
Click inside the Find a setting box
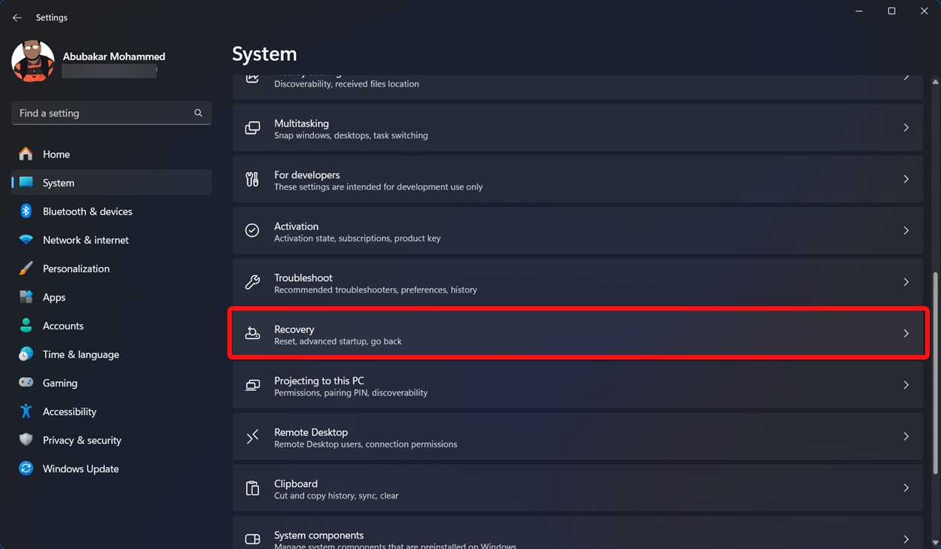coord(98,113)
